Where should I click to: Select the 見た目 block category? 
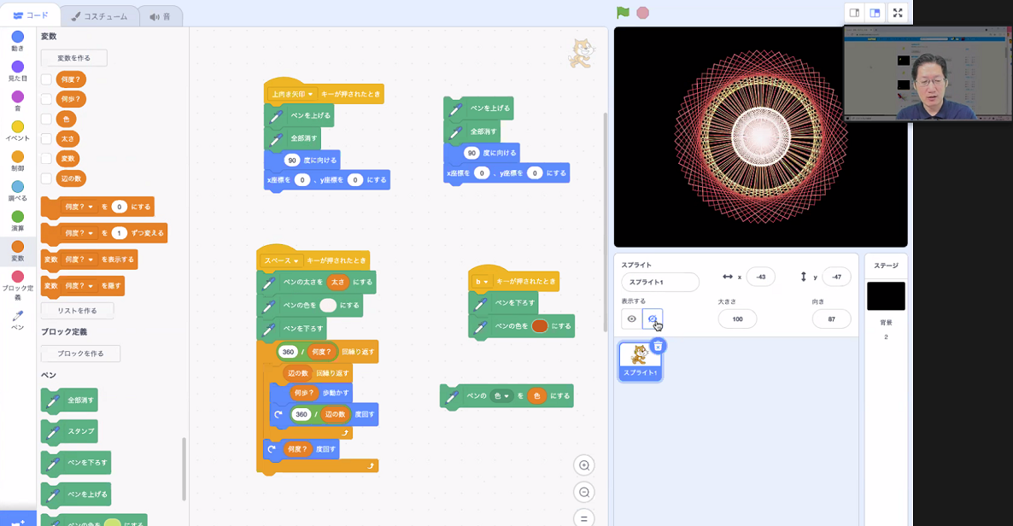[17, 70]
